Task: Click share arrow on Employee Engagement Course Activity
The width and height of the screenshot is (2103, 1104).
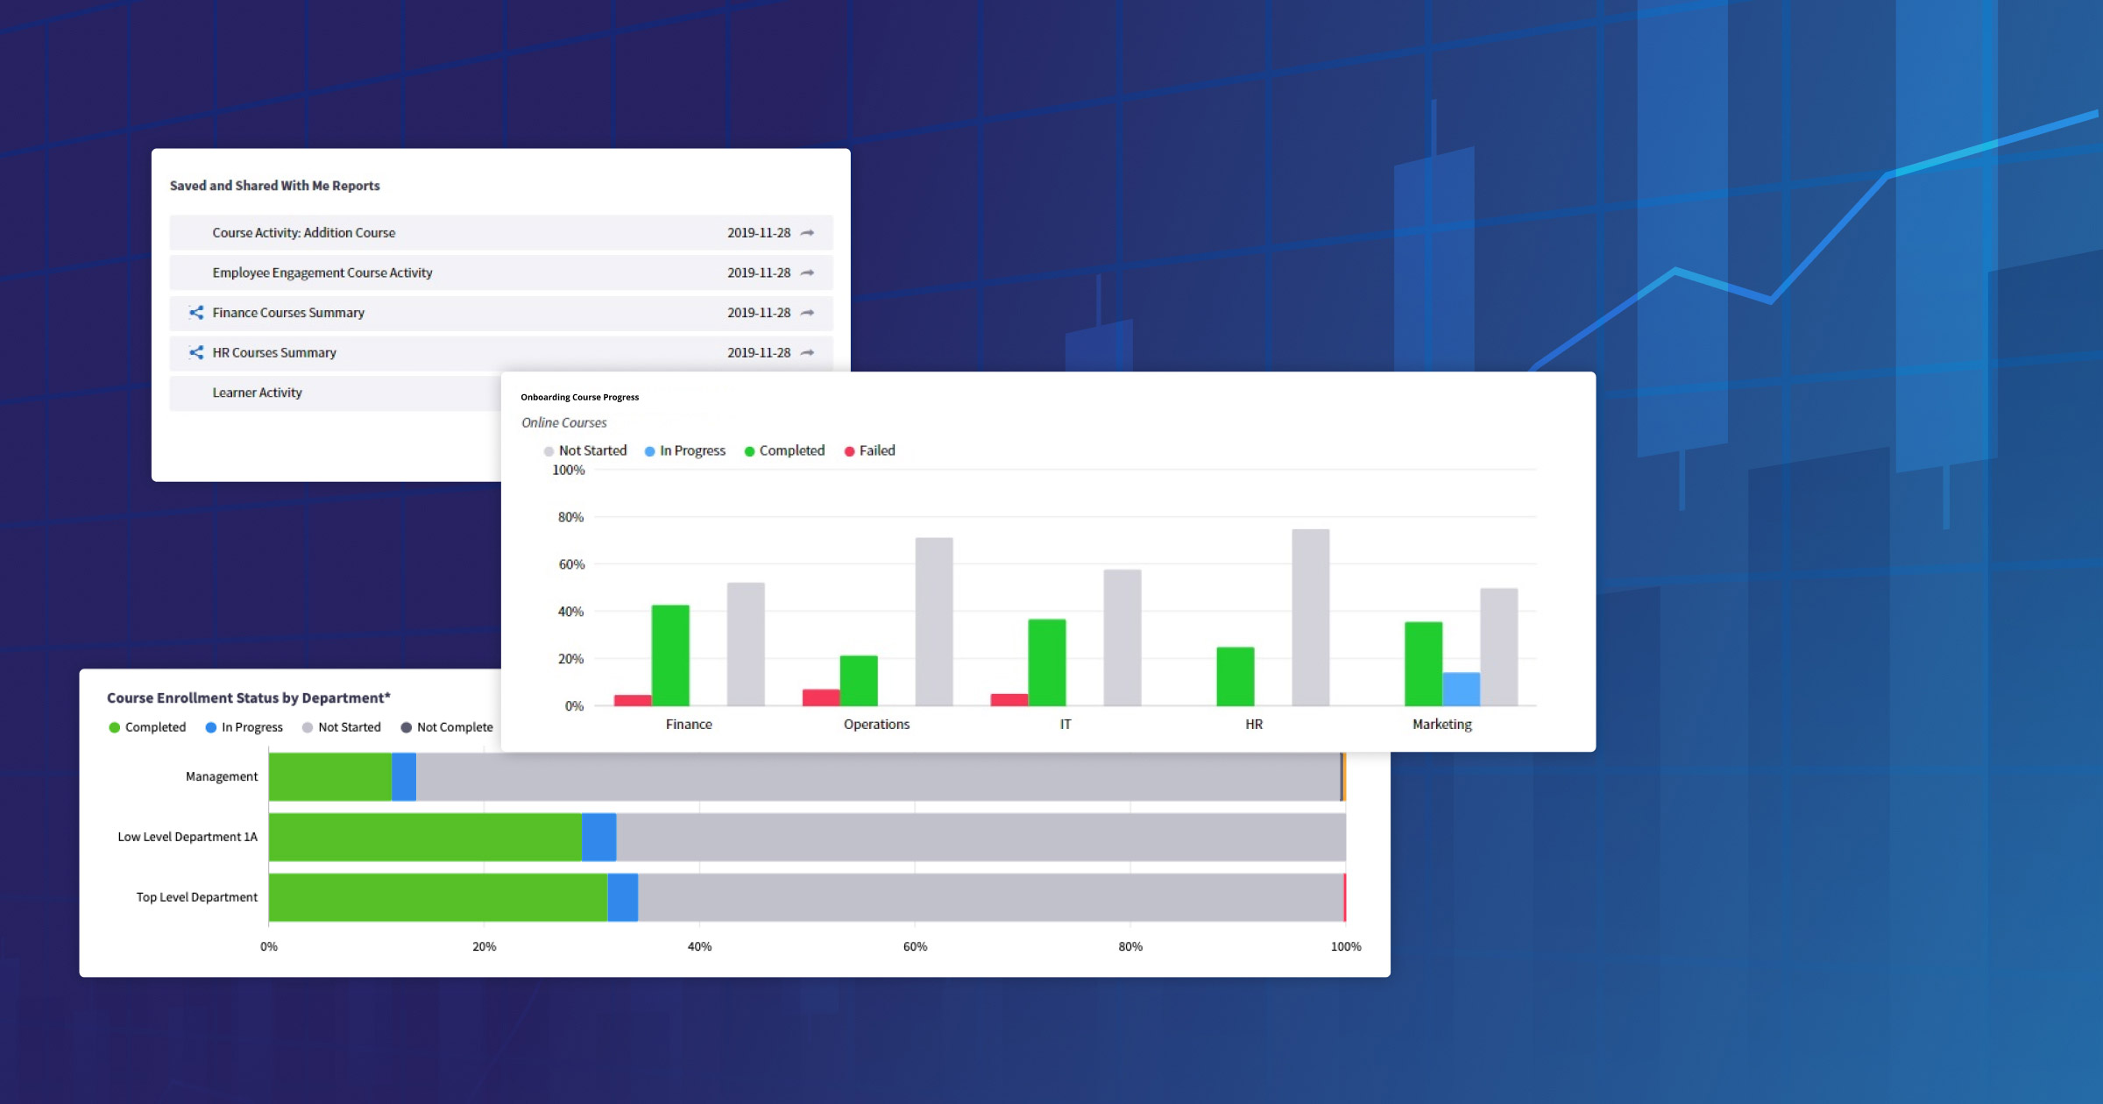Action: [x=807, y=273]
